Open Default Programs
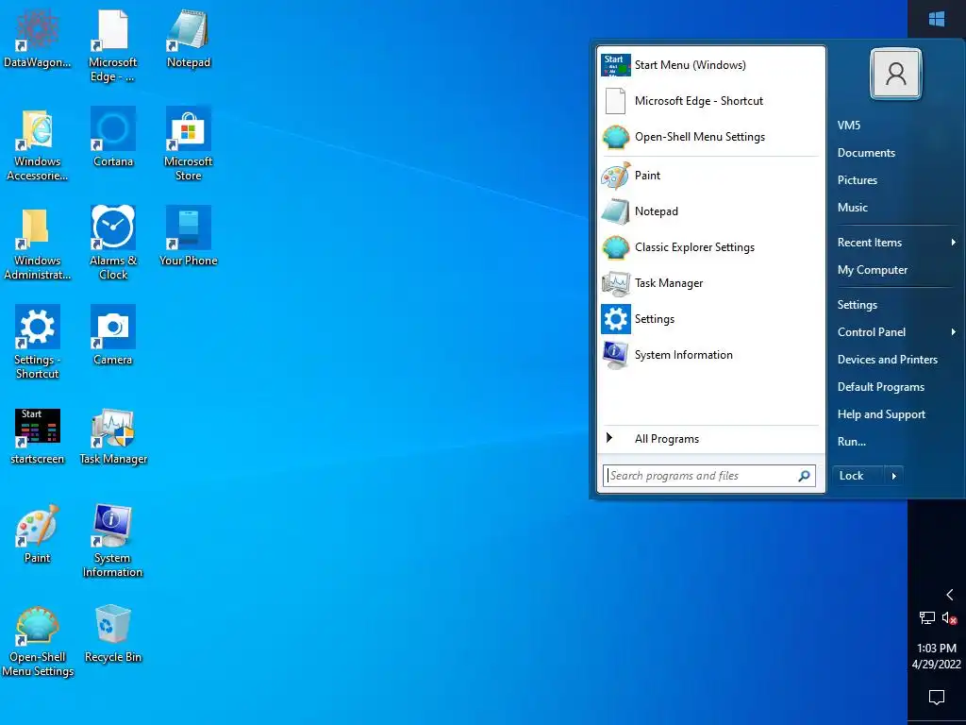This screenshot has height=725, width=966. 880,387
